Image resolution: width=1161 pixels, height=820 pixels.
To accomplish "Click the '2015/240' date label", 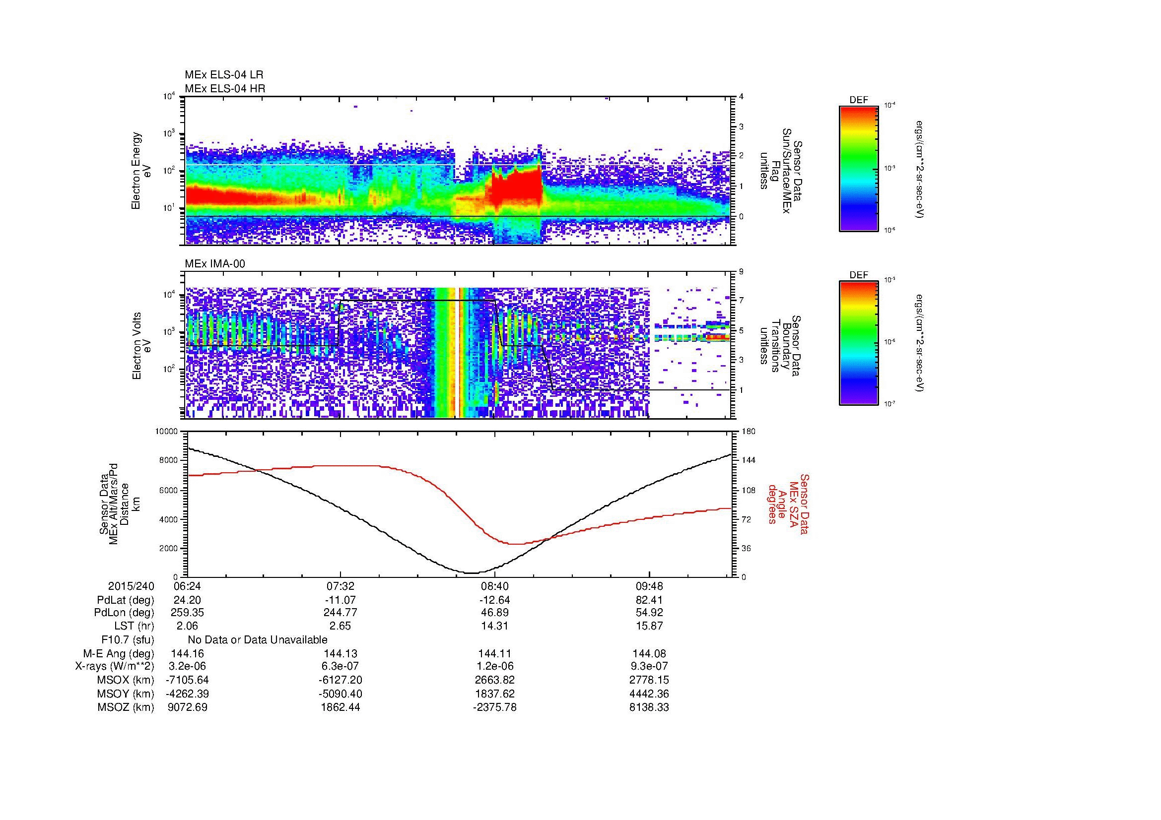I will click(x=131, y=586).
